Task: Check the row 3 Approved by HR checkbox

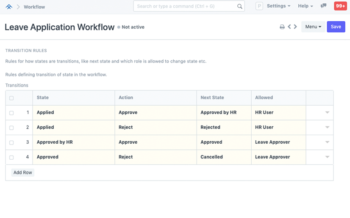Action: pyautogui.click(x=11, y=142)
